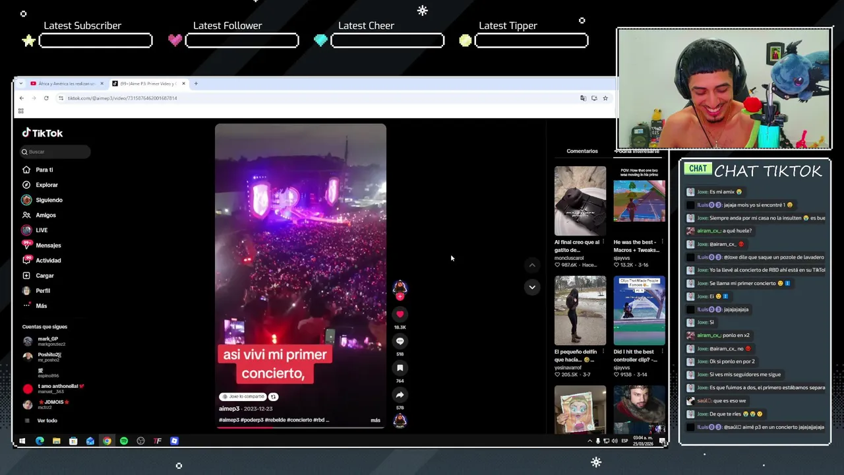The height and width of the screenshot is (475, 844).
Task: Click translate page icon in address bar
Action: 583,98
